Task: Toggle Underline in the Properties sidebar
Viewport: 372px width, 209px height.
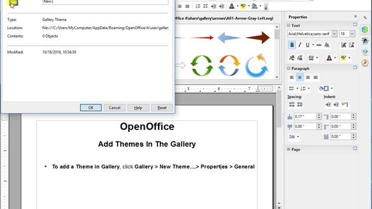Action: pyautogui.click(x=307, y=45)
